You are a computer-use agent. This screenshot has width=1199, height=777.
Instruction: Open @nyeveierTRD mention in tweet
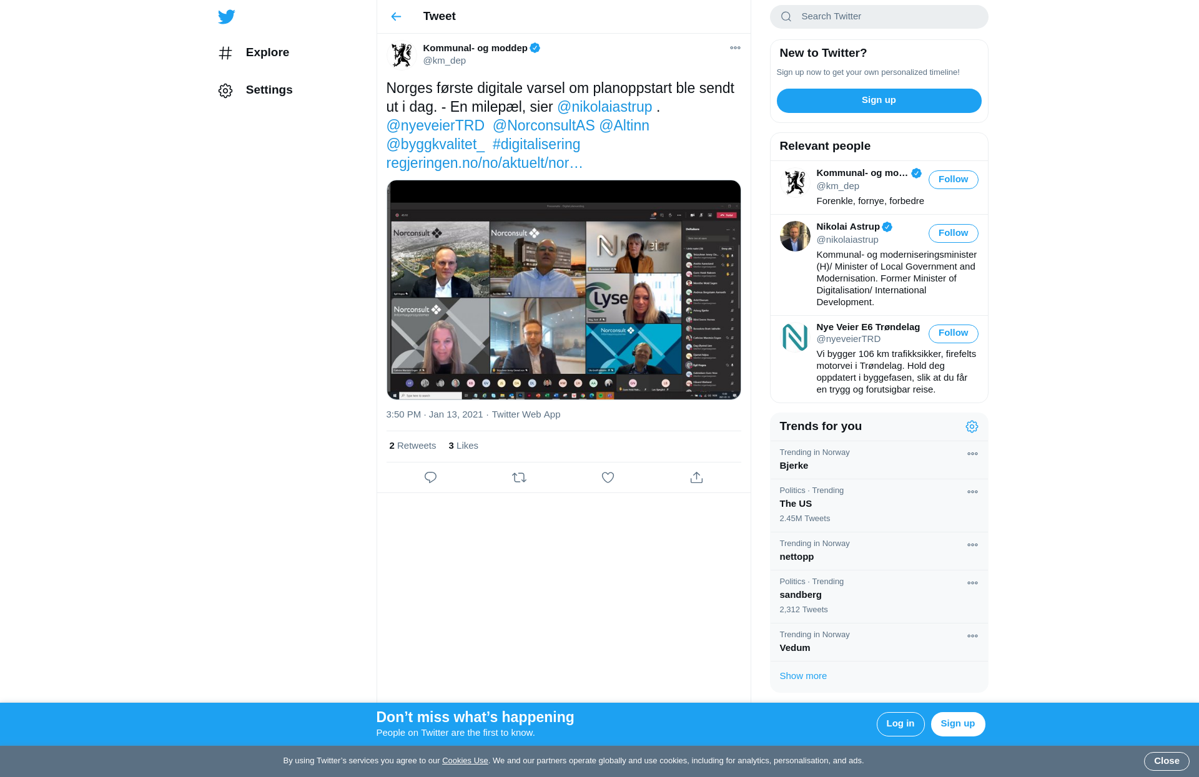point(435,125)
